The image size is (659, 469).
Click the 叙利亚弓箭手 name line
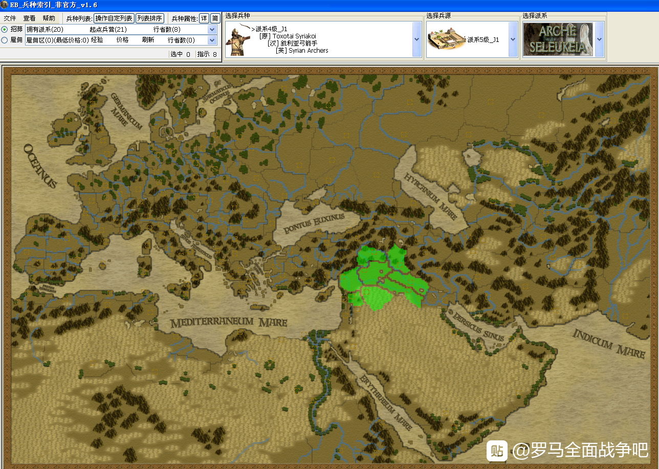(x=292, y=43)
